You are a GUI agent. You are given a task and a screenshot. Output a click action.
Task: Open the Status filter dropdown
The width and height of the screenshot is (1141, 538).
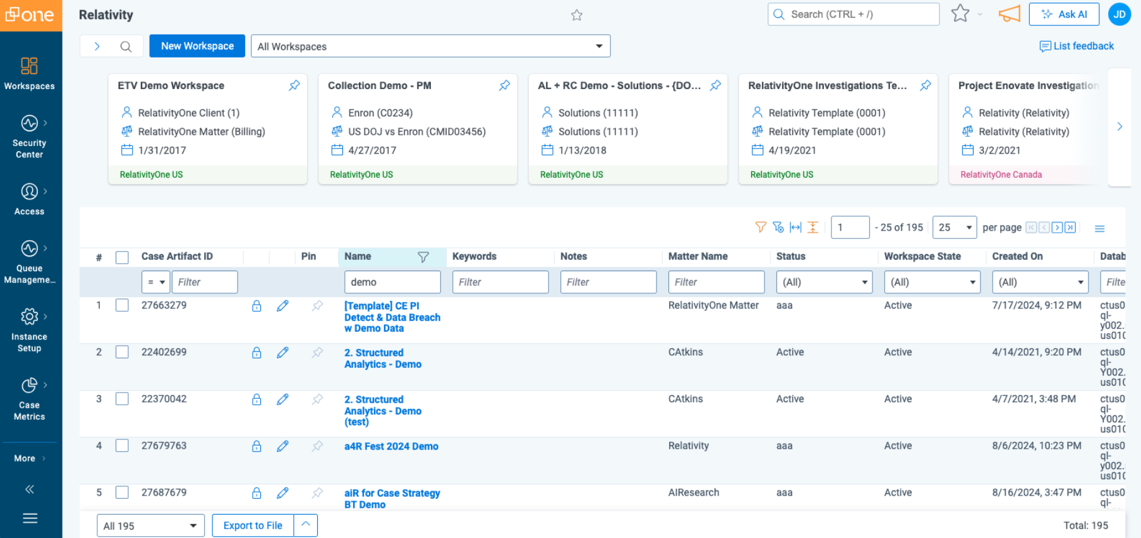(x=824, y=282)
